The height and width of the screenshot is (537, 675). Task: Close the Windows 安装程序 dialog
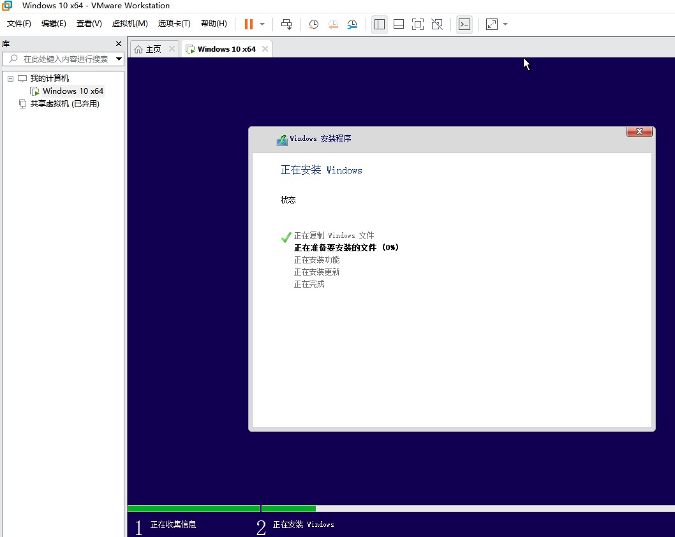coord(639,131)
